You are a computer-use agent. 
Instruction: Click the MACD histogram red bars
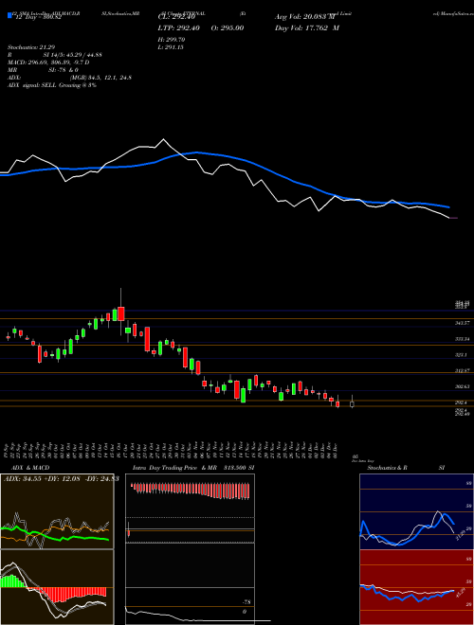(68, 594)
